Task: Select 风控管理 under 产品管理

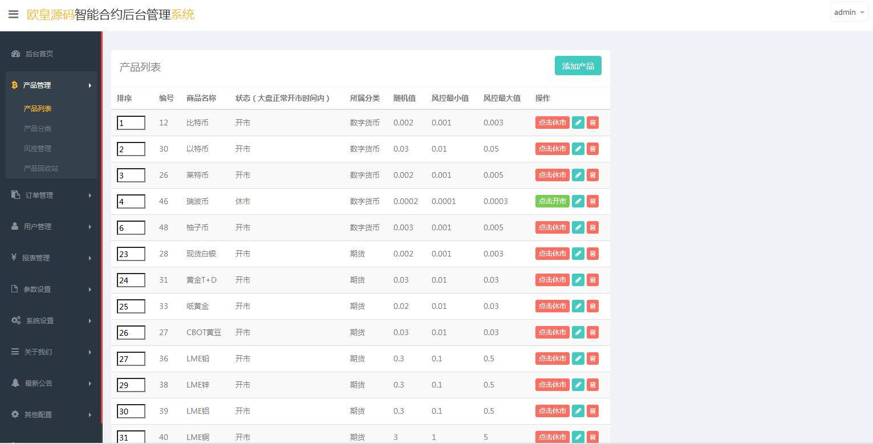Action: click(38, 148)
